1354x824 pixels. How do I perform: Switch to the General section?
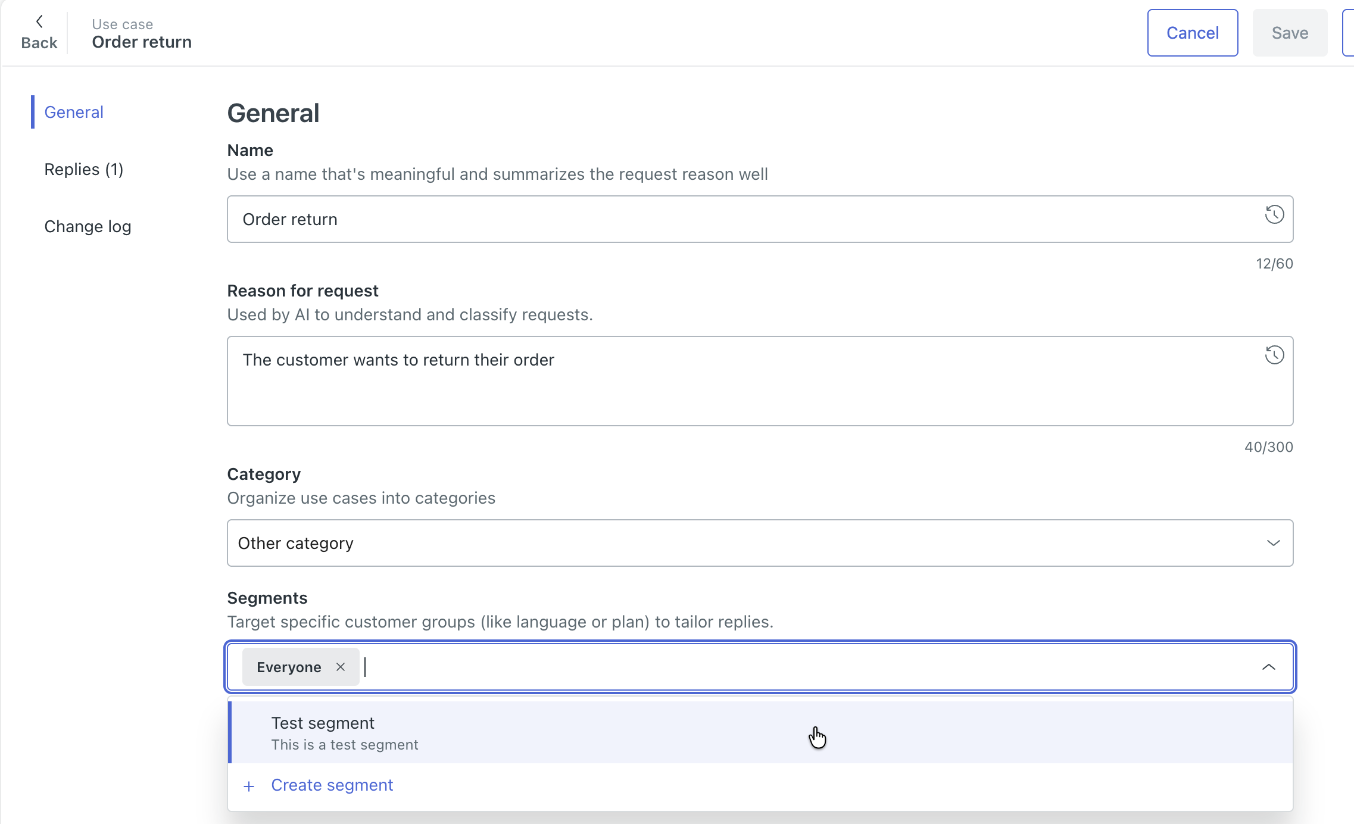74,112
